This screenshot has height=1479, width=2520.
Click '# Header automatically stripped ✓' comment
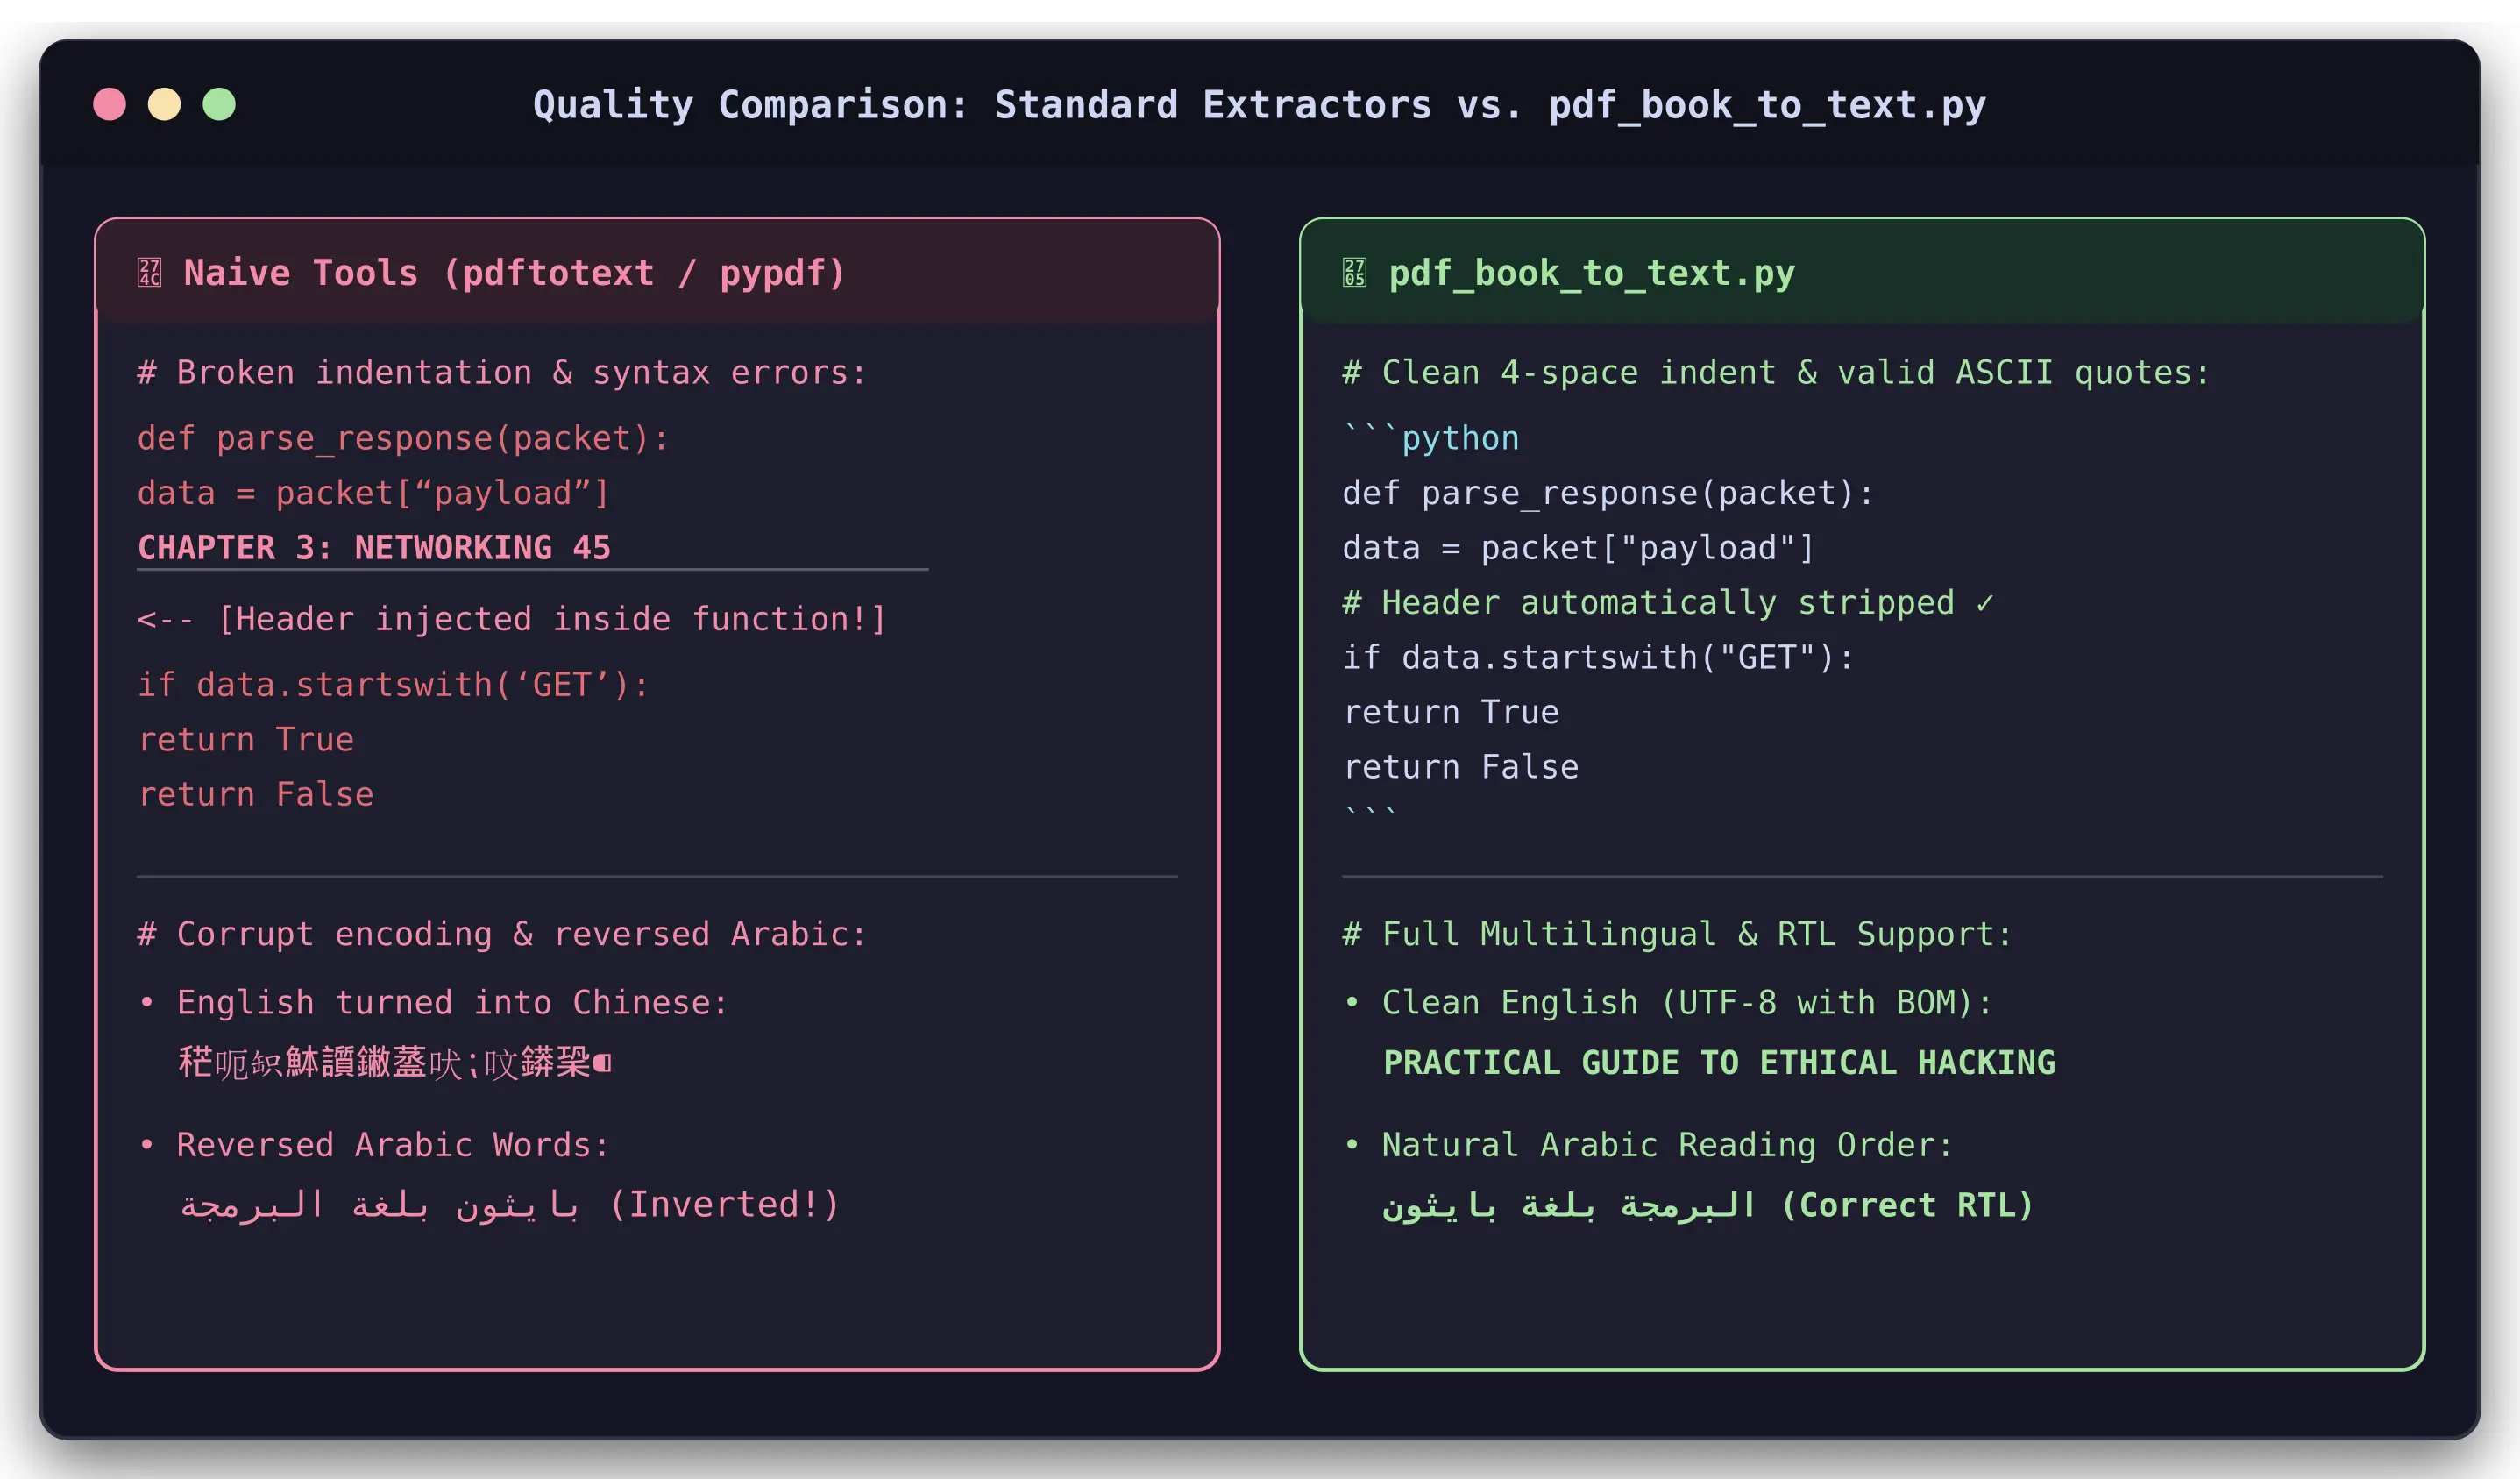[1668, 603]
